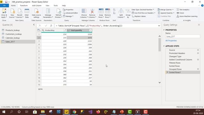Click All Properties link
204x115 pixels.
click(x=171, y=41)
